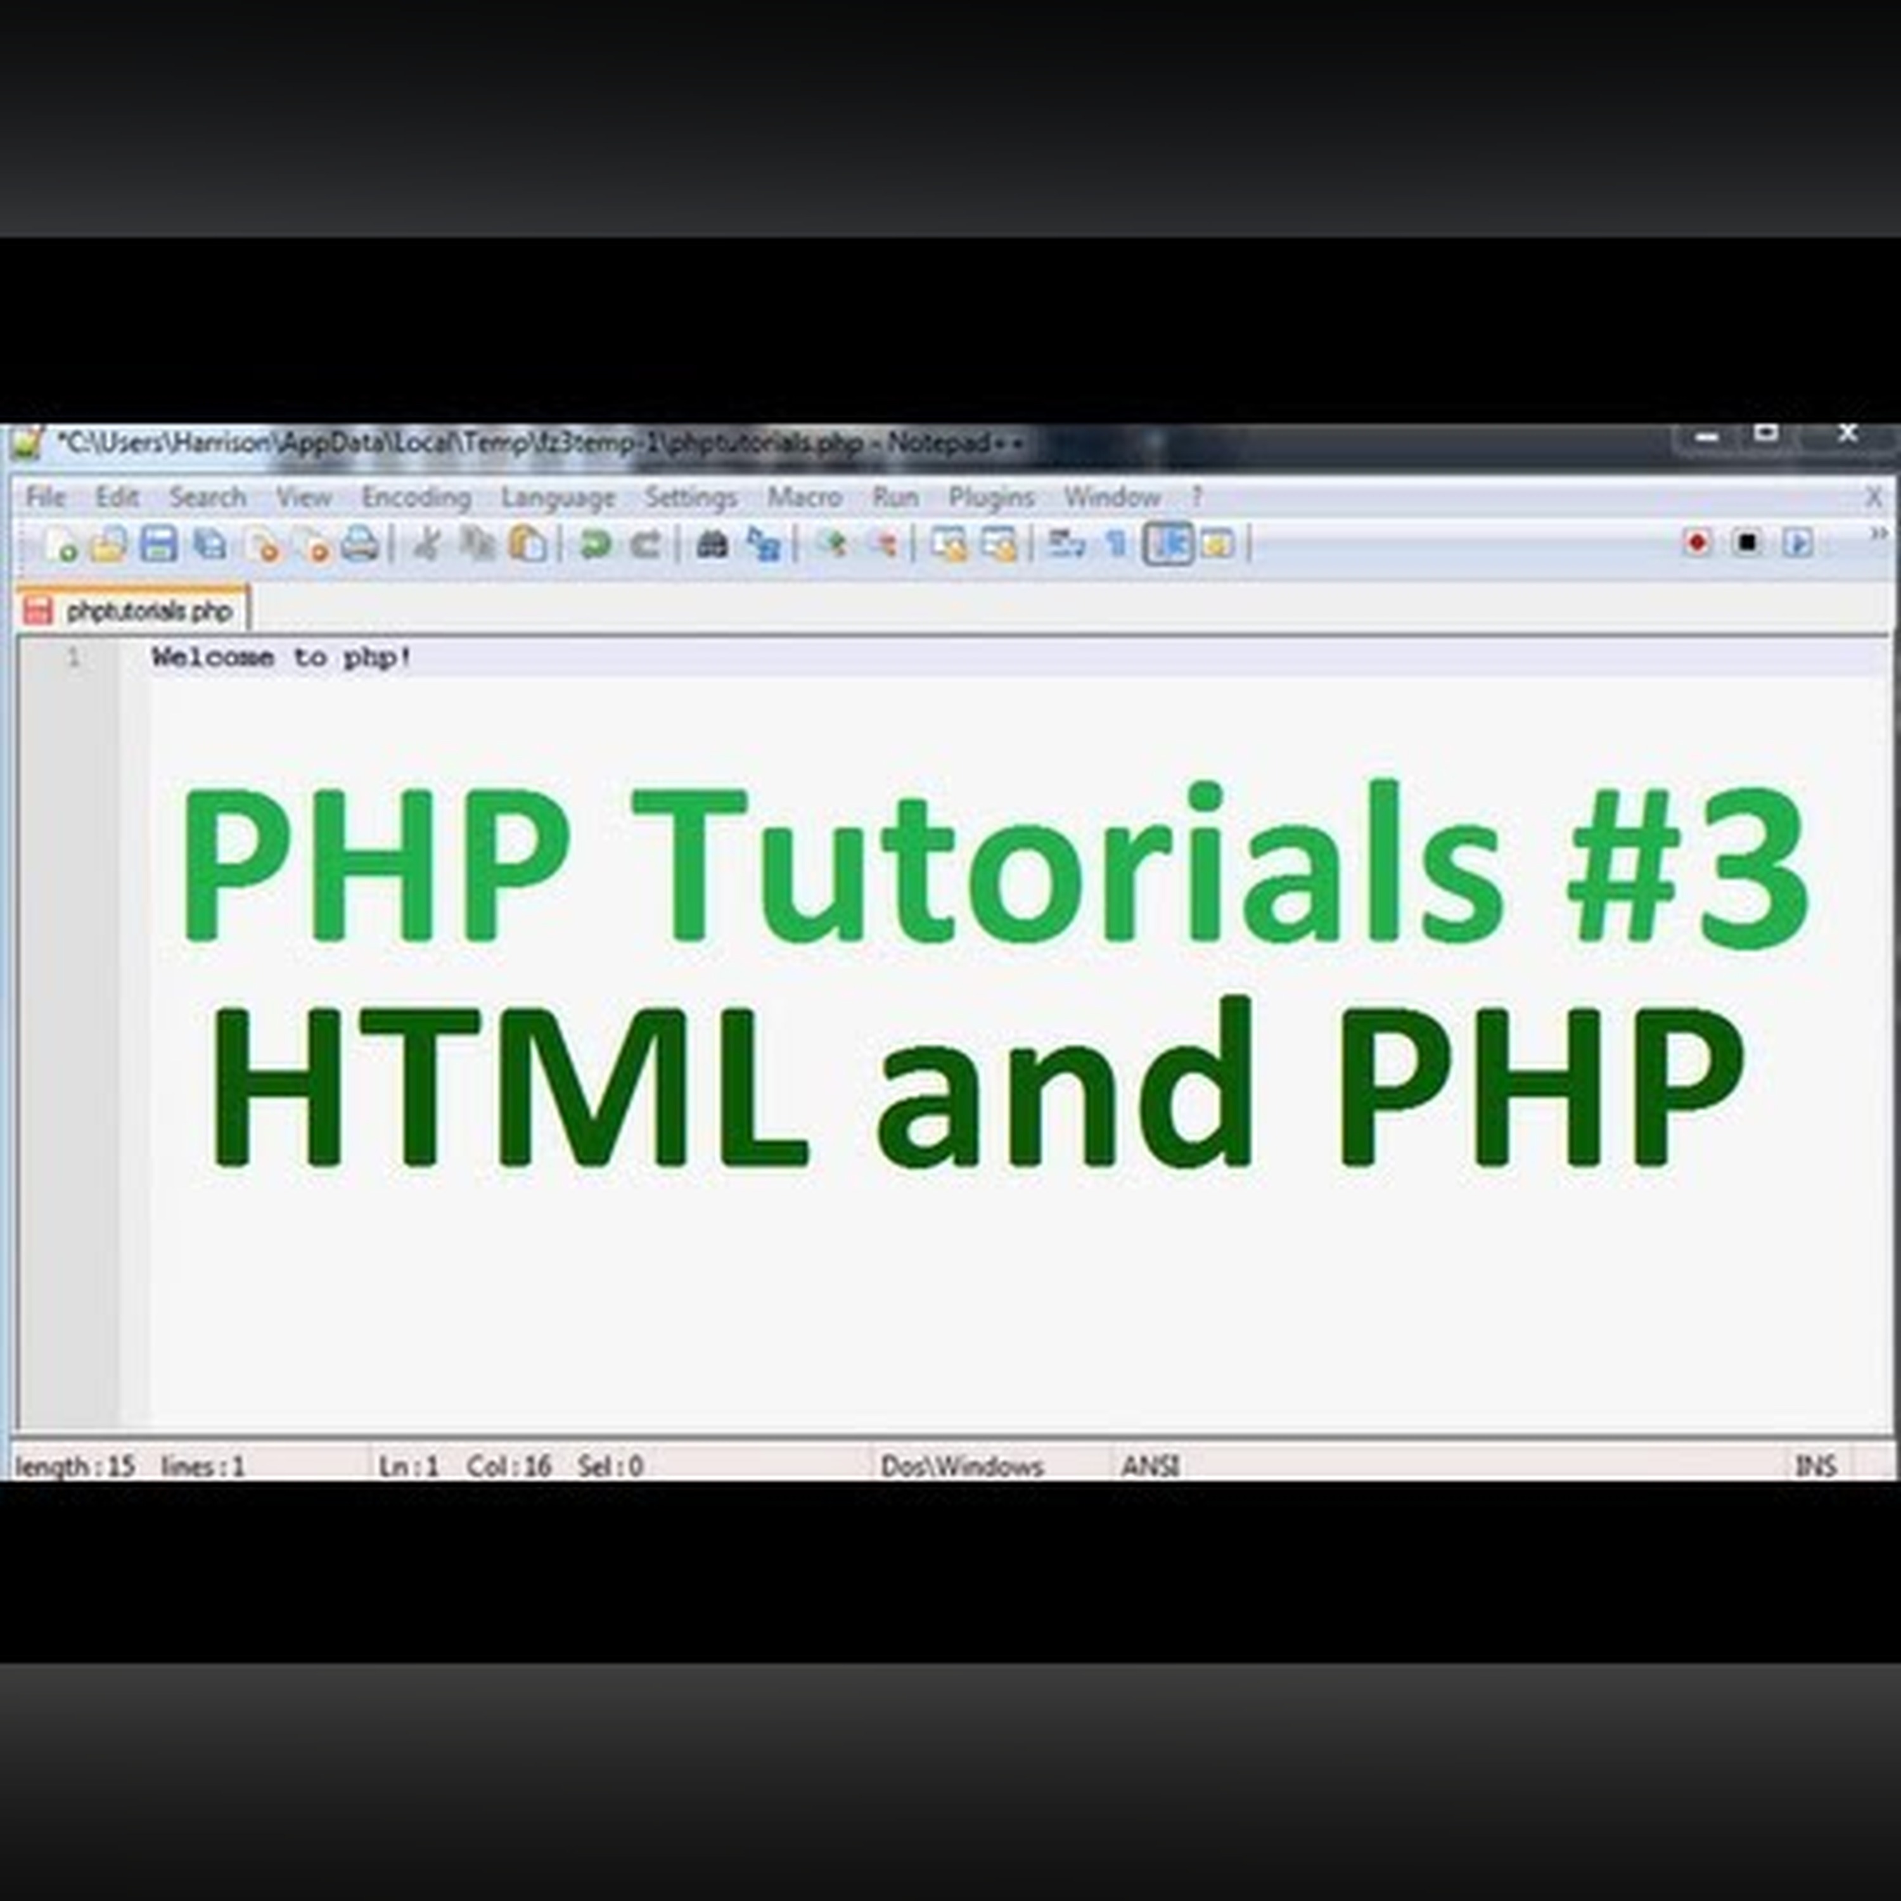Close document using menu bar X
The width and height of the screenshot is (1901, 1901).
tap(1874, 498)
